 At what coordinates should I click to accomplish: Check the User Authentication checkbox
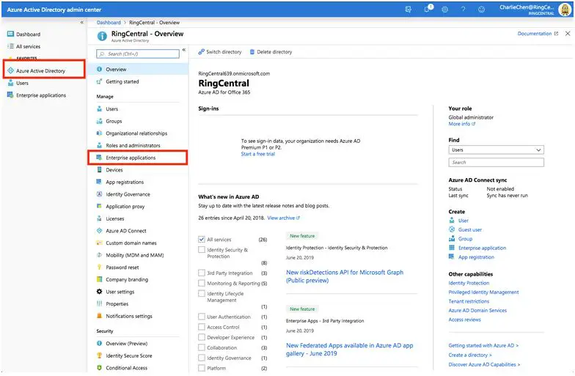[x=201, y=317]
